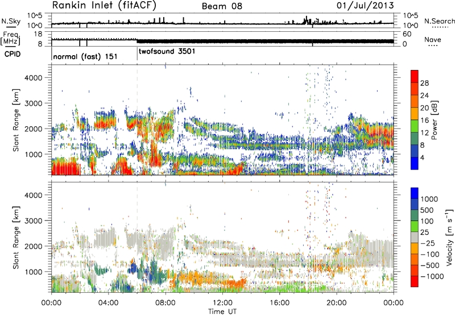Click the '60' Nave axis value
This screenshot has height=315, width=455.
point(407,34)
